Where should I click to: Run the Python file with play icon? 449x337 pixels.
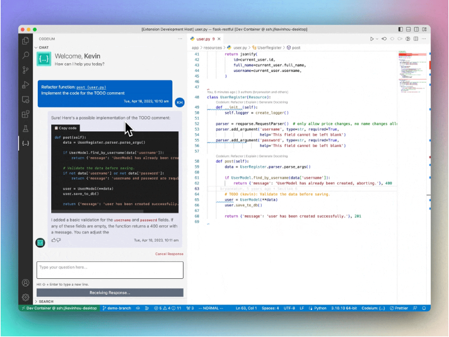pyautogui.click(x=371, y=38)
